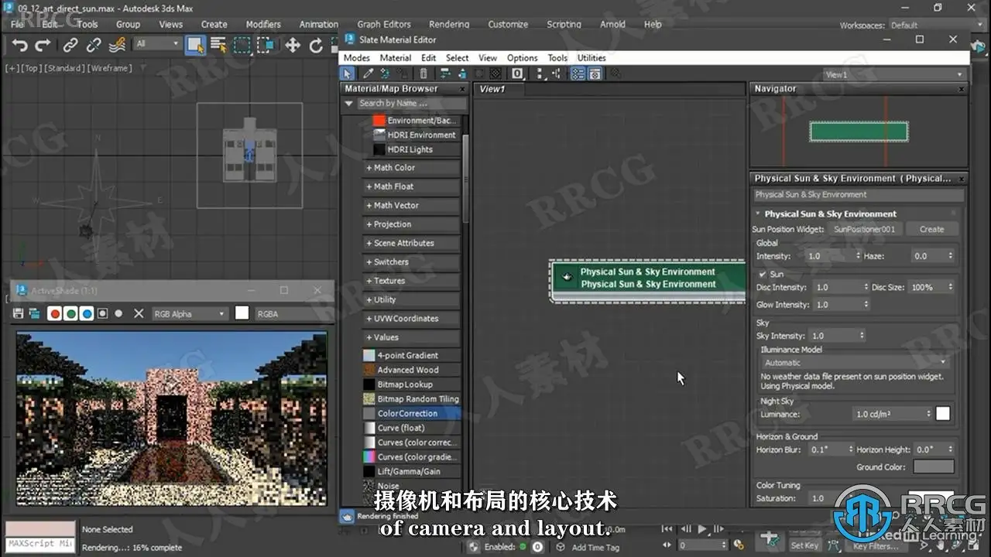Open the Scripting menu
The width and height of the screenshot is (991, 557).
[564, 24]
